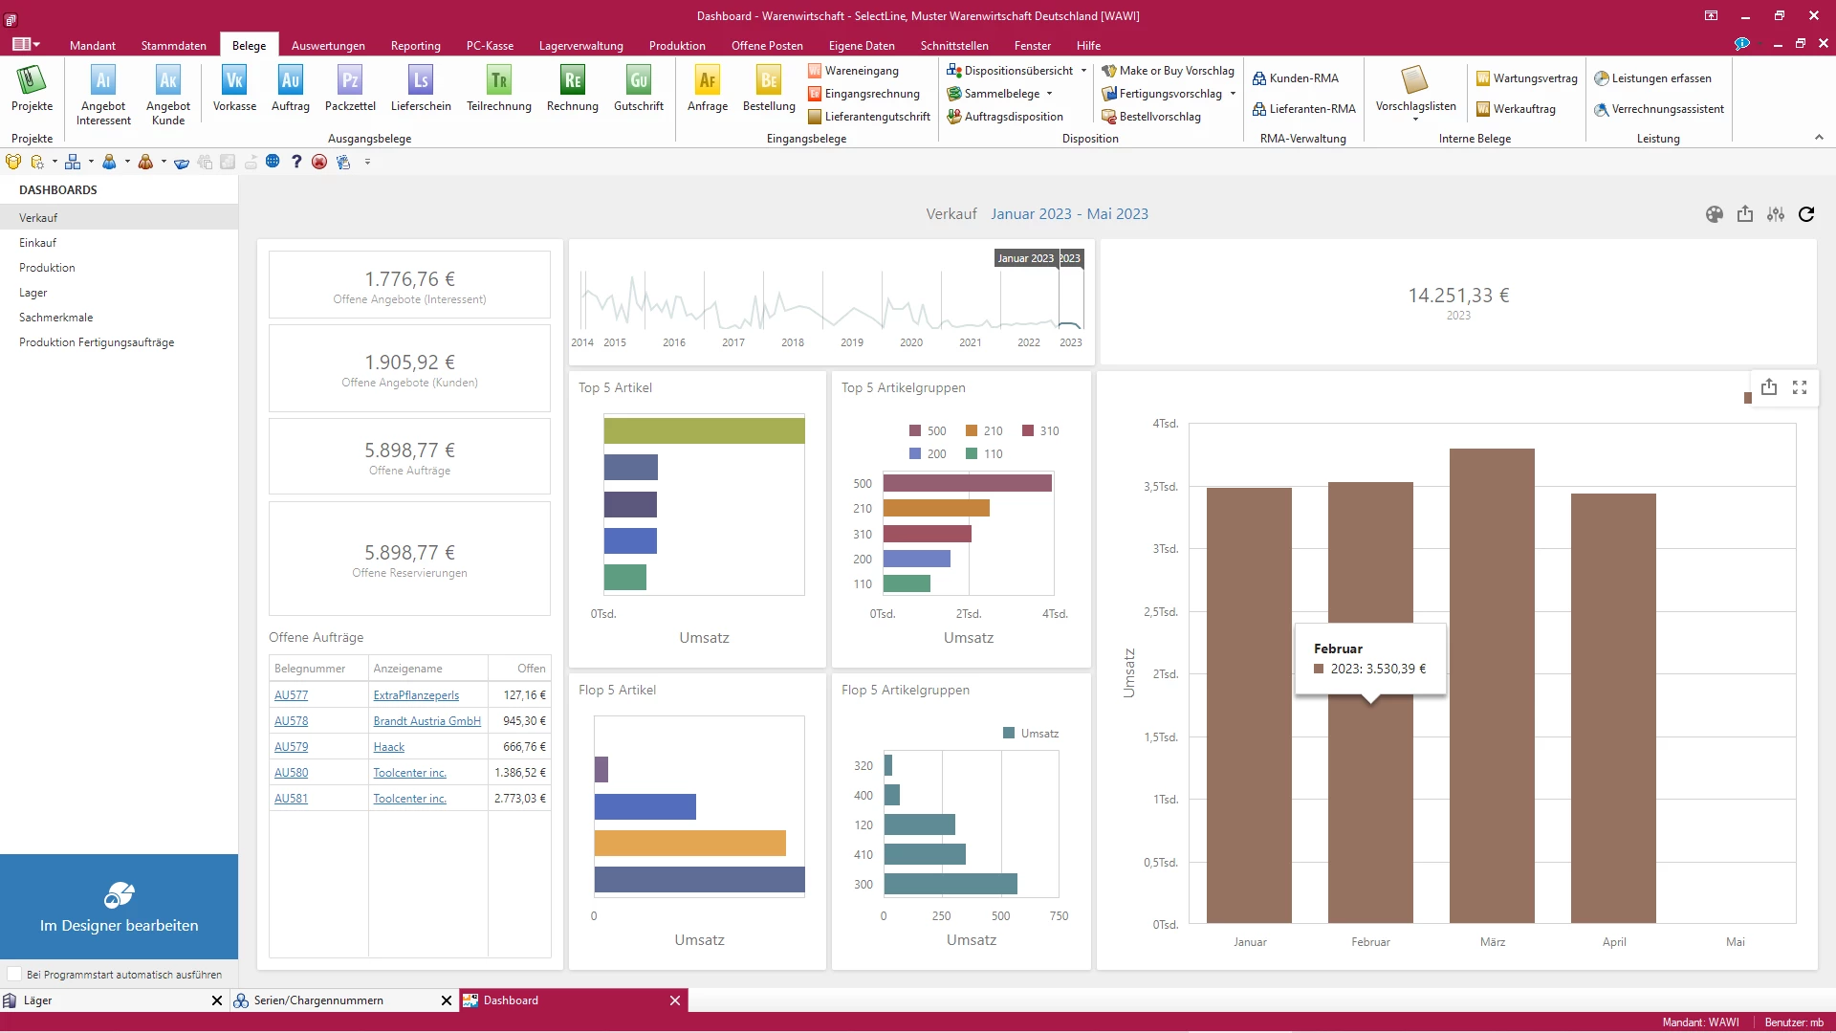Click the Bestellung icon
The height and width of the screenshot is (1033, 1836).
tap(769, 88)
